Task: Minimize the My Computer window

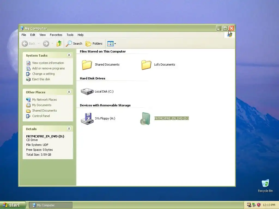Action: coord(219,28)
